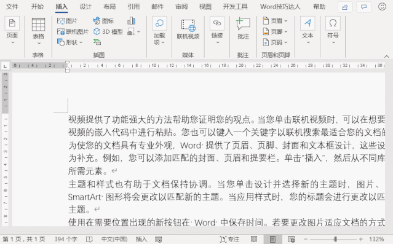Click the smiley feedback icon
This screenshot has height=244, width=393.
click(382, 7)
